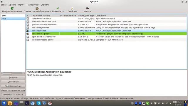The image size is (188, 106).
Task: Click the 00:55 system clock
Action: [x=177, y=102]
